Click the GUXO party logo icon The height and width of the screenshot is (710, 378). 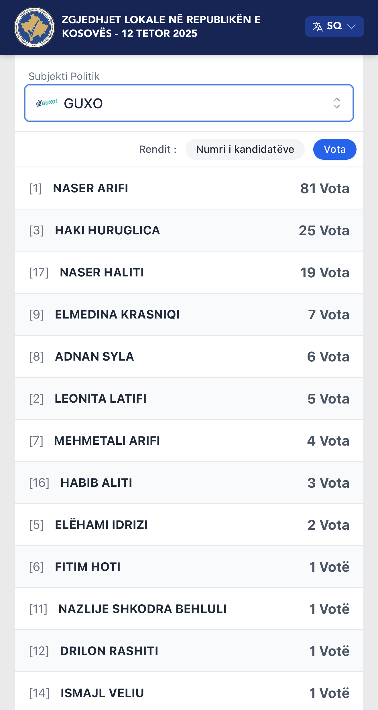coord(47,103)
